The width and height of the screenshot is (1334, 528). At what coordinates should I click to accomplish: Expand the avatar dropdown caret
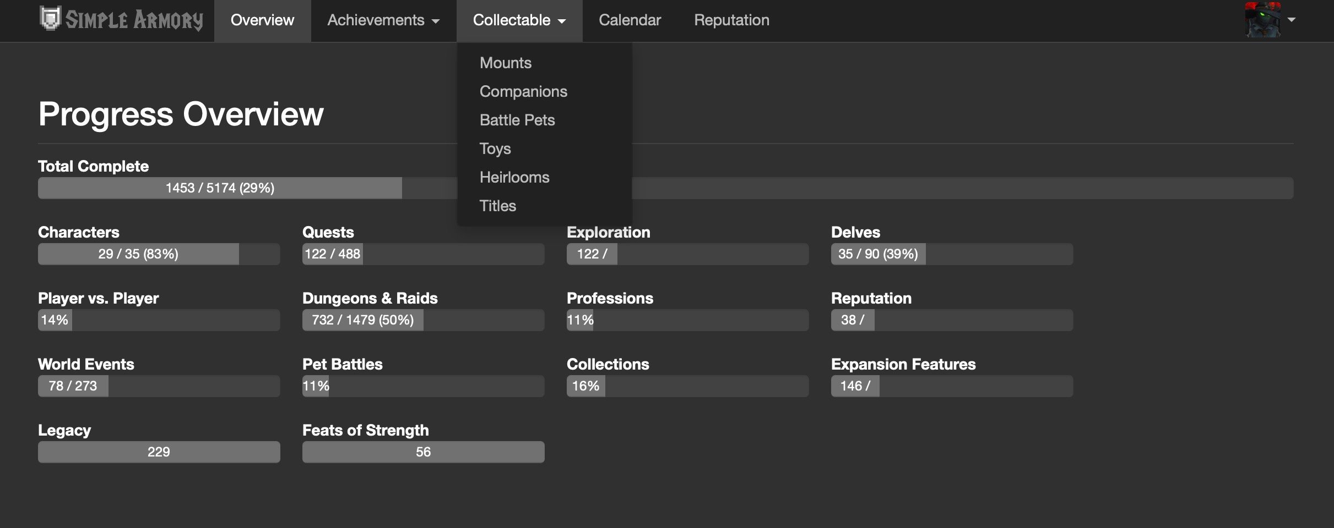tap(1292, 20)
